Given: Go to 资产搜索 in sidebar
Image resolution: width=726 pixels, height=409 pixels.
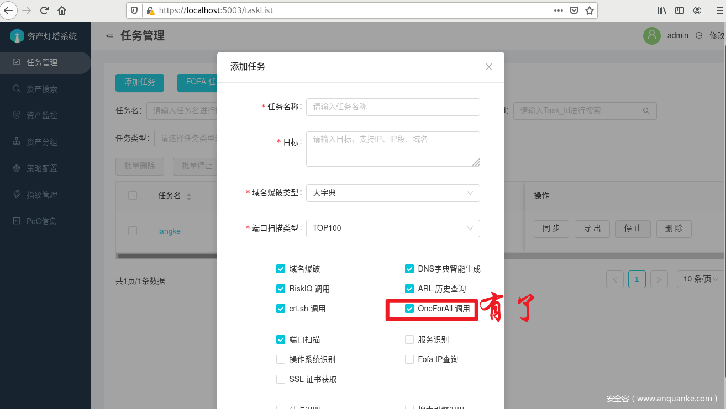Looking at the screenshot, I should [x=42, y=89].
